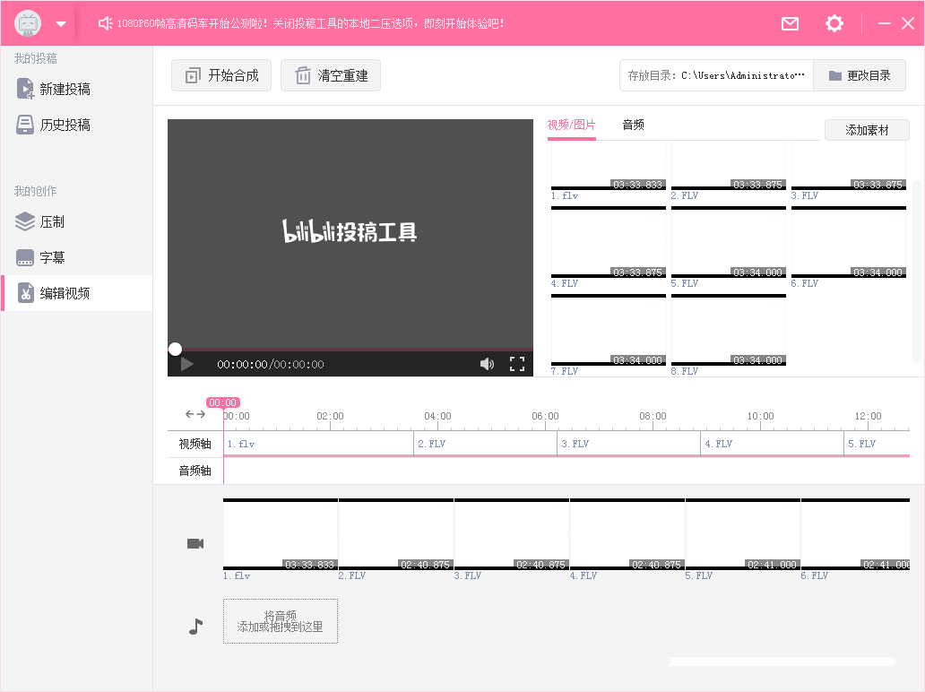Play the preview video
Viewport: 925px width, 692px height.
click(x=187, y=364)
